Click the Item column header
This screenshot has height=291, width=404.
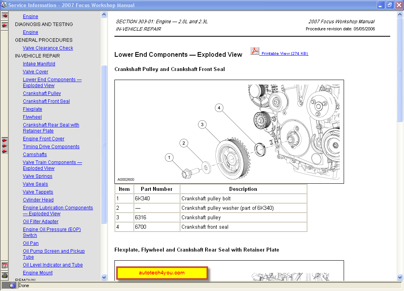point(124,189)
